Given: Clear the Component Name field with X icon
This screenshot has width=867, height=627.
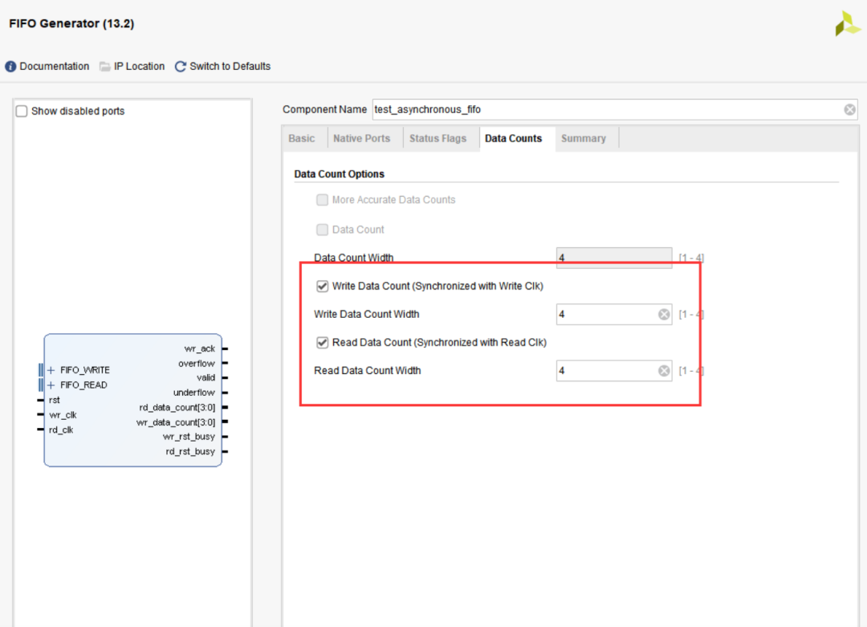Looking at the screenshot, I should click(x=849, y=109).
